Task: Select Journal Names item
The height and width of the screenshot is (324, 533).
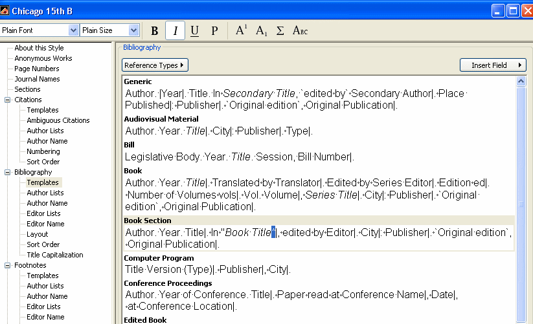Action: [x=37, y=79]
